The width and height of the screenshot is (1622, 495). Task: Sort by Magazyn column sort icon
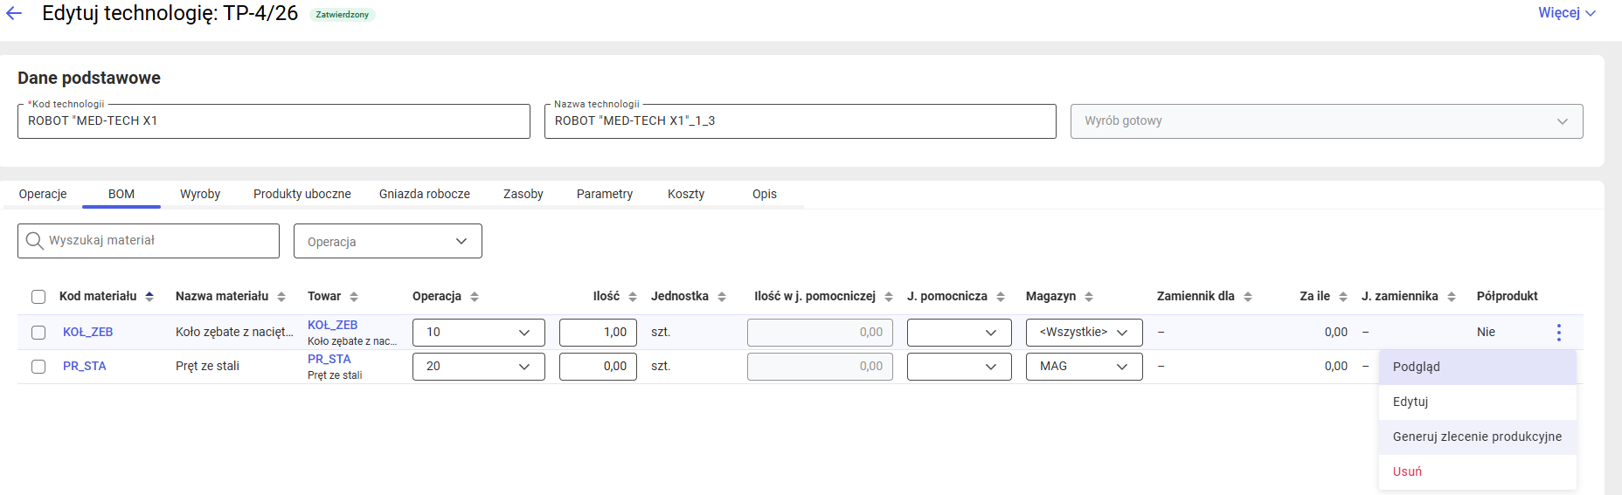1089,297
